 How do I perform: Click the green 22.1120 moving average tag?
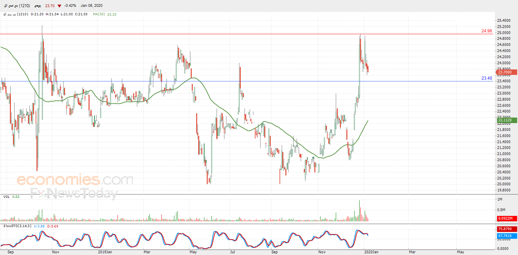click(x=507, y=120)
